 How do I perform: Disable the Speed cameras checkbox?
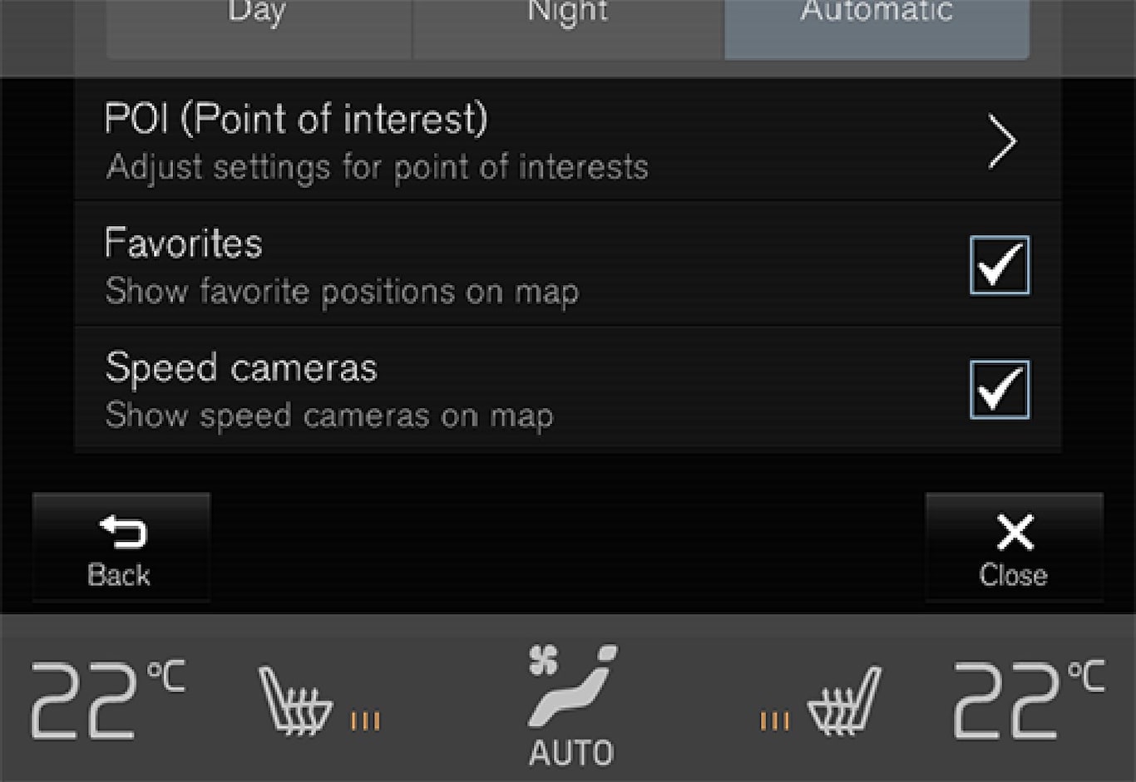click(x=999, y=389)
